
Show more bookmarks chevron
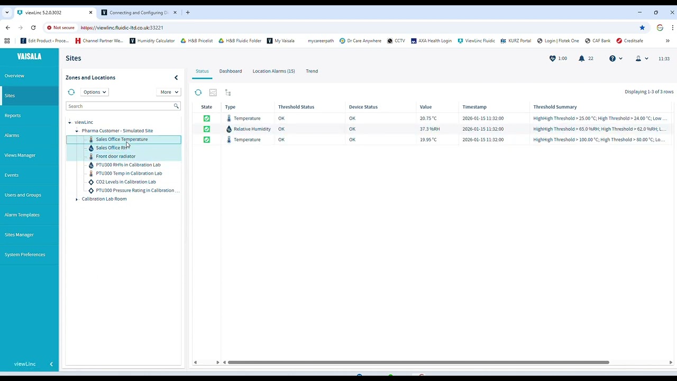click(667, 41)
